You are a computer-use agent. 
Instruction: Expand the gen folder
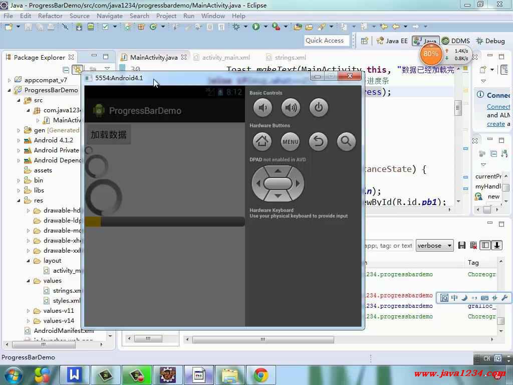(x=19, y=130)
